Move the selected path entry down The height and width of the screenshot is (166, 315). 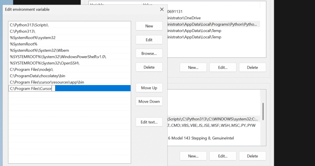point(149,101)
